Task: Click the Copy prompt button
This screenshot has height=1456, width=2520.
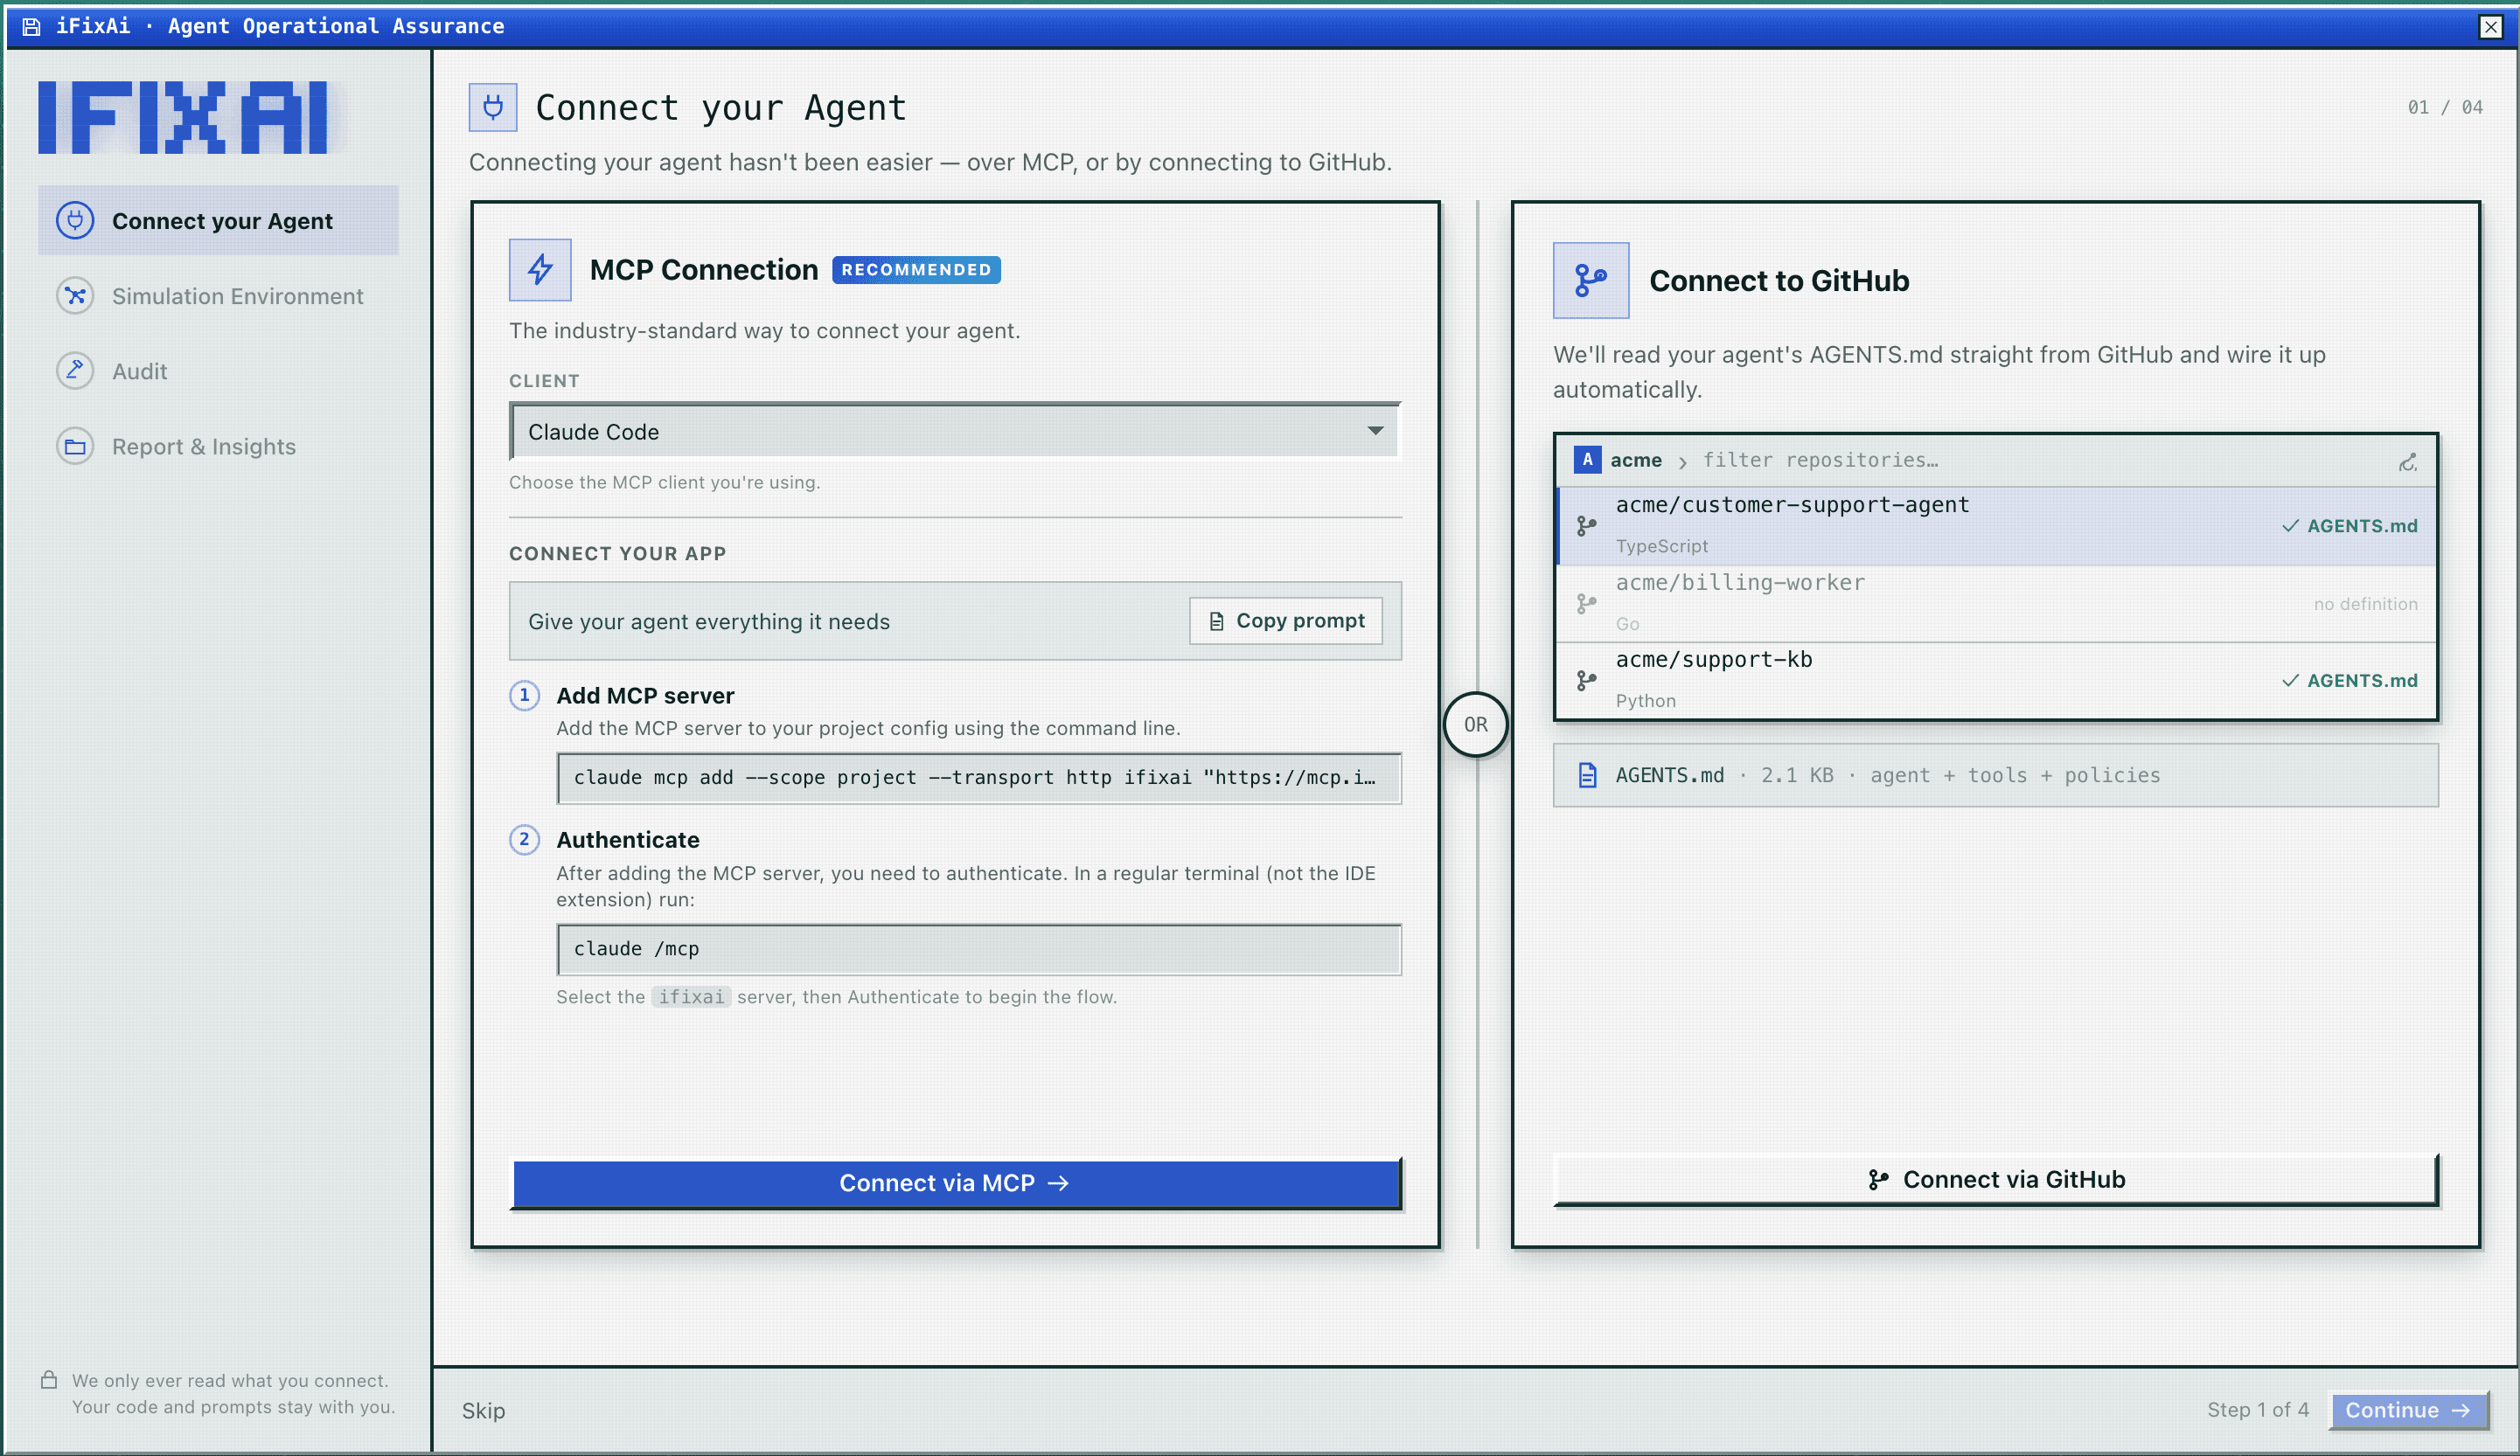Action: [1286, 621]
